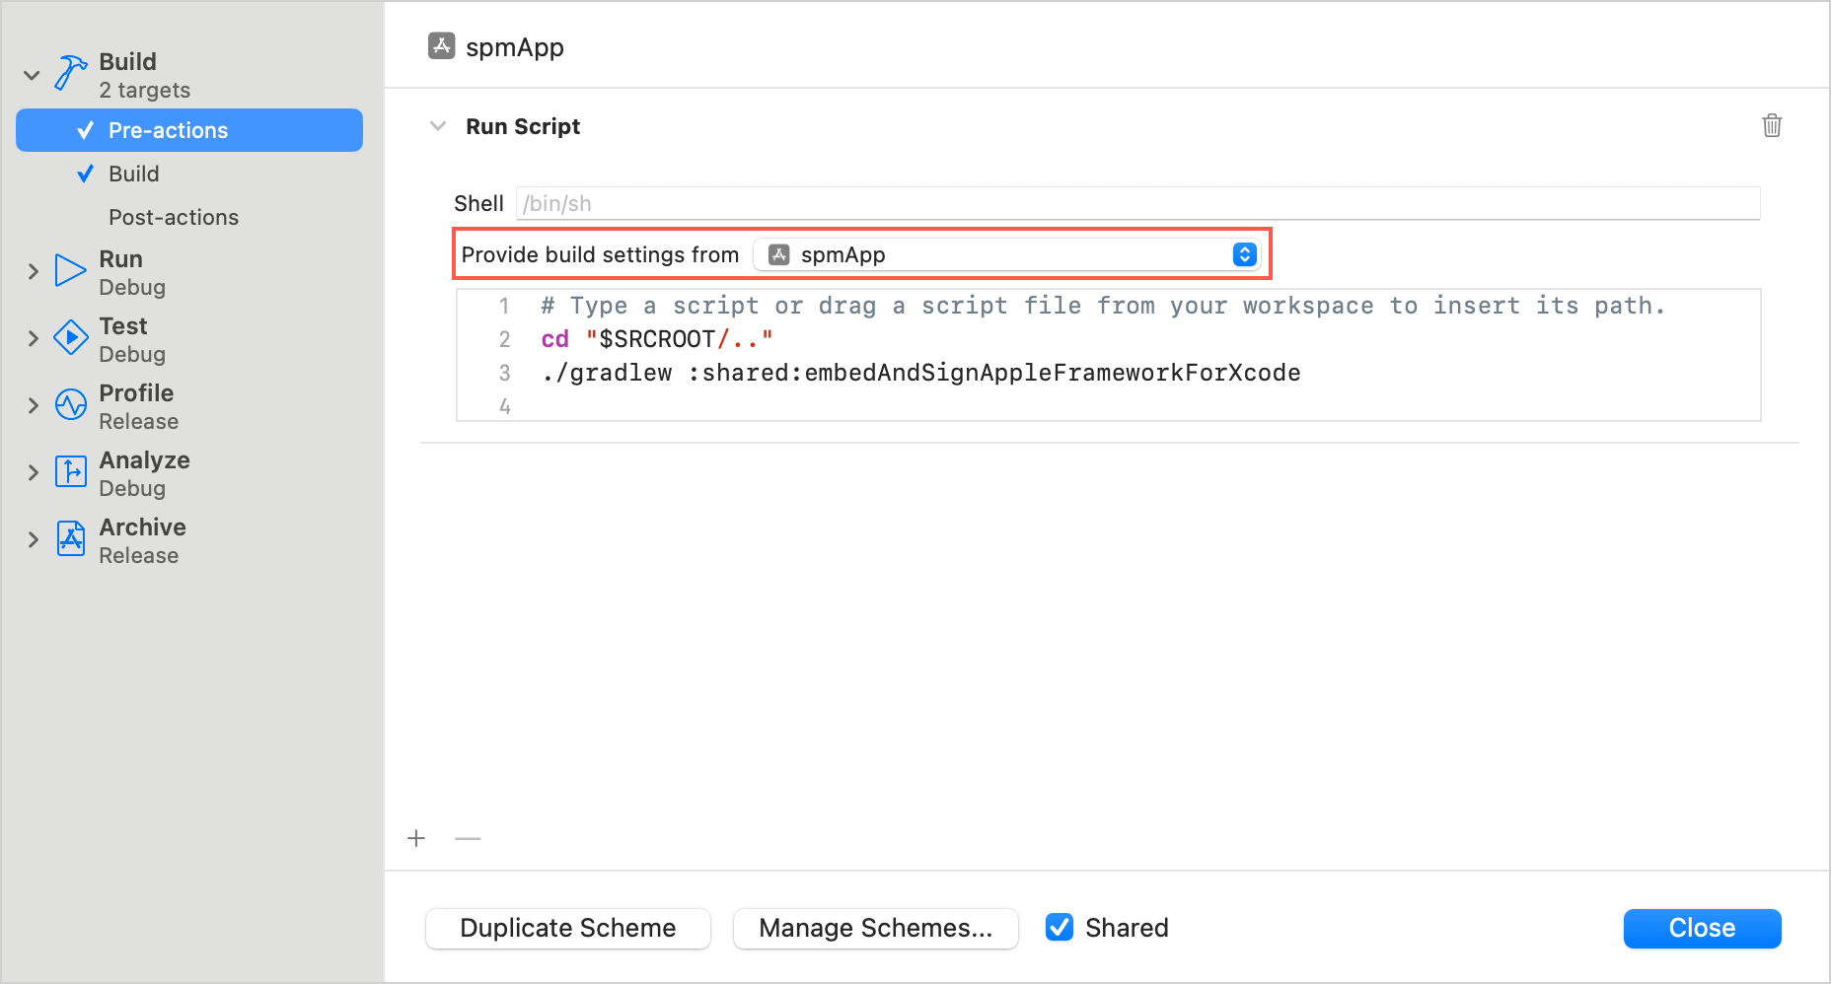Collapse the Run Script section chevron
1831x984 pixels.
click(437, 126)
